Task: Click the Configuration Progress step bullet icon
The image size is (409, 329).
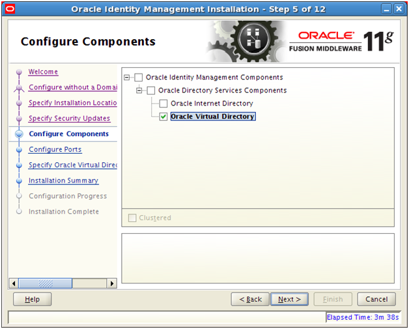Action: [19, 196]
